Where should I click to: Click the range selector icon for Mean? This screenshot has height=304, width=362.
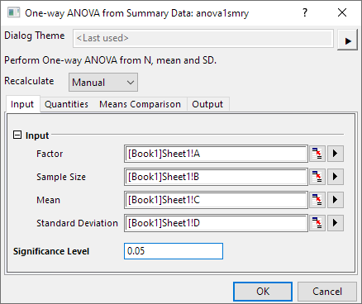(x=317, y=200)
